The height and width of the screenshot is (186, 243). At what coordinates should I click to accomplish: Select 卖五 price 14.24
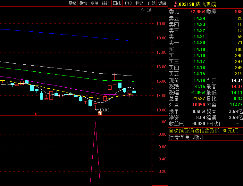(199, 19)
